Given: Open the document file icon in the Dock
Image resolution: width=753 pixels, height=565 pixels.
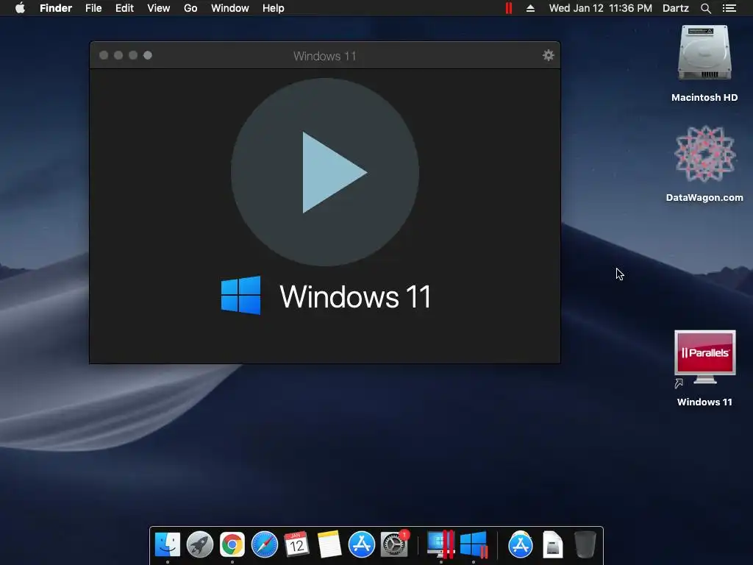Looking at the screenshot, I should tap(553, 545).
